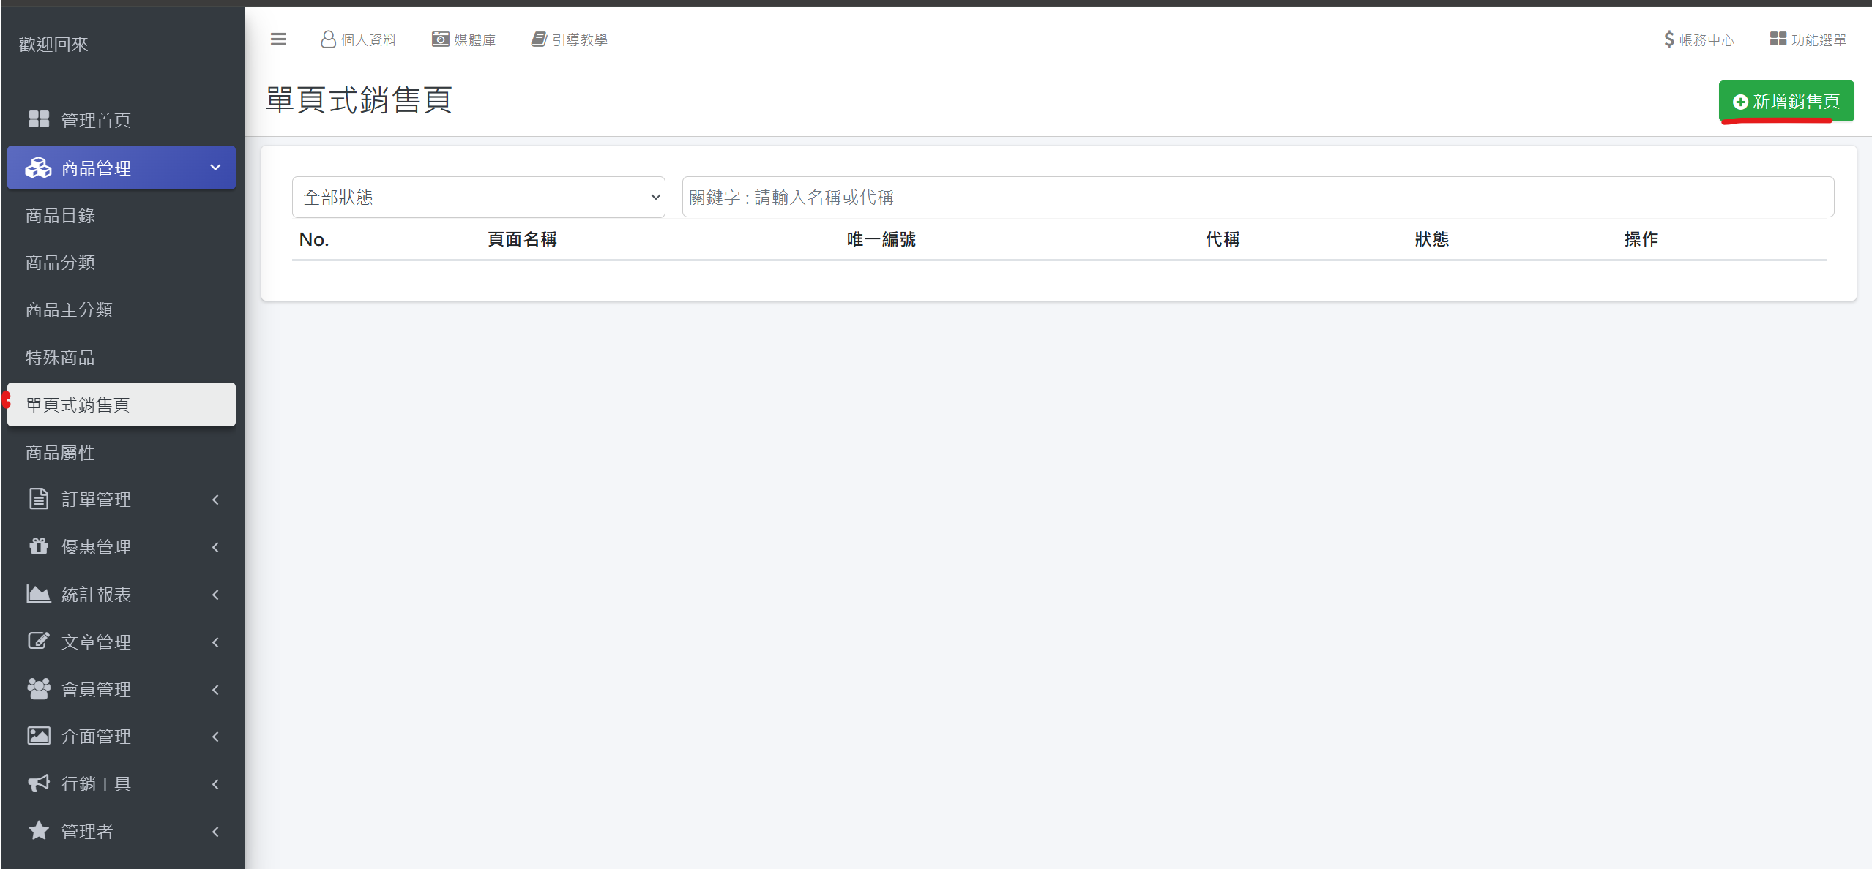Click the 管理者 star icon
The height and width of the screenshot is (869, 1872).
39,830
